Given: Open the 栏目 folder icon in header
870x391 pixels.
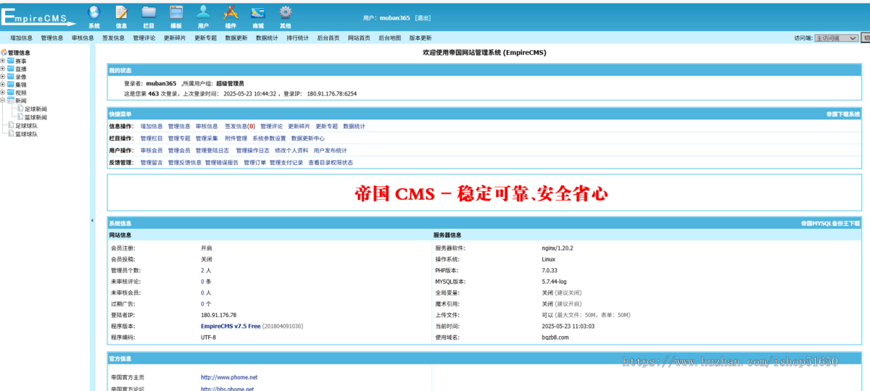Looking at the screenshot, I should tap(149, 12).
